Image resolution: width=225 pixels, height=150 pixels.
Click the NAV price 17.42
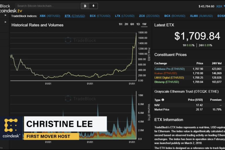pos(199,105)
